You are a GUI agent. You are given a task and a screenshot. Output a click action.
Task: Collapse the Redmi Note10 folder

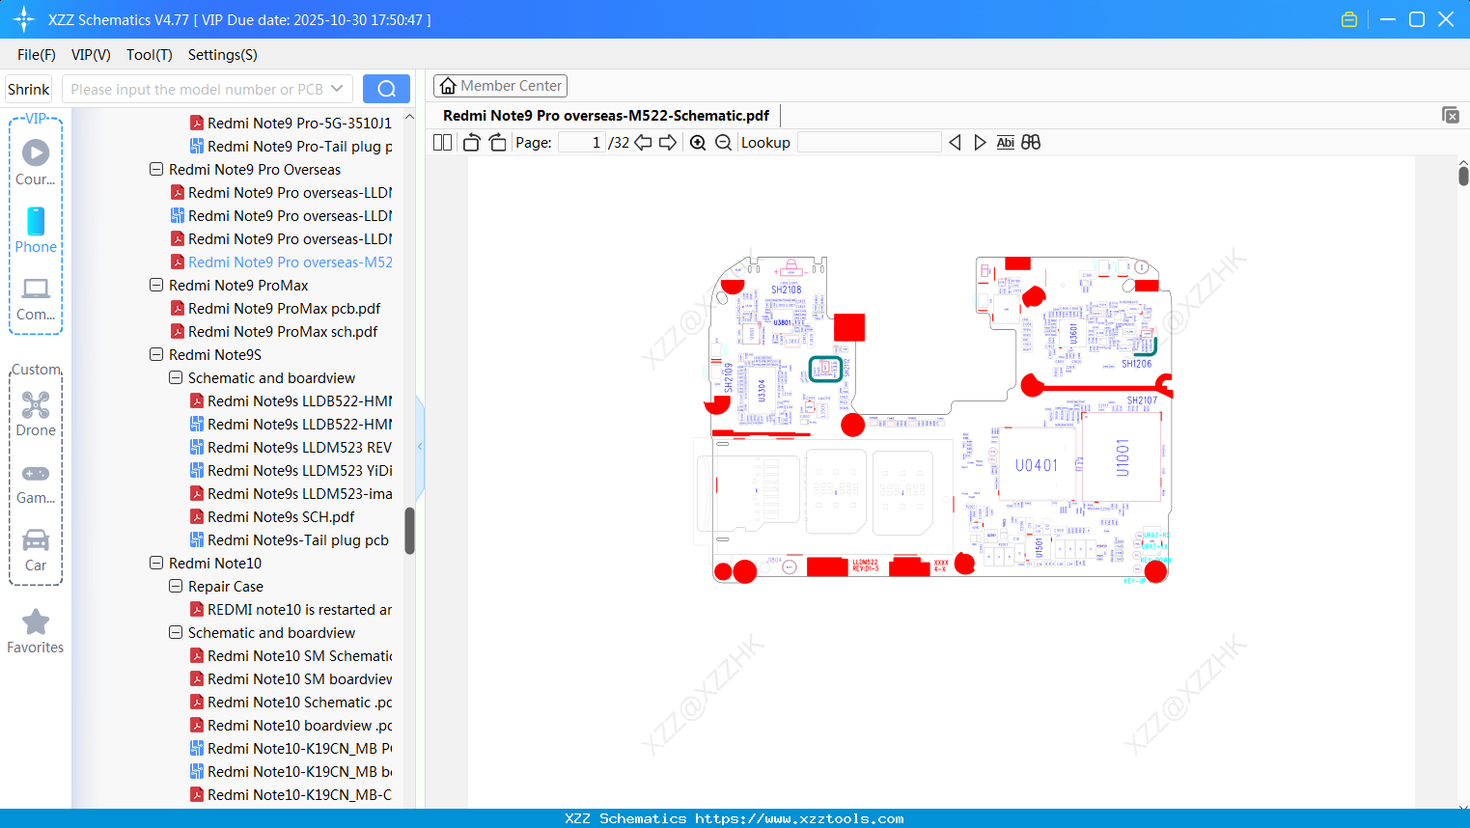[x=156, y=563]
